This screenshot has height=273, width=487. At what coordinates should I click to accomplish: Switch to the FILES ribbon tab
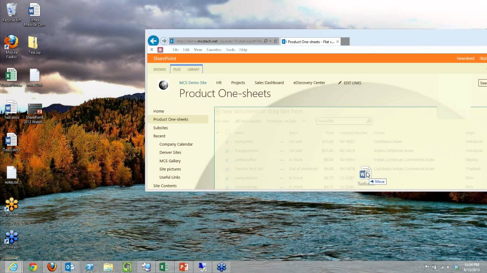(177, 69)
